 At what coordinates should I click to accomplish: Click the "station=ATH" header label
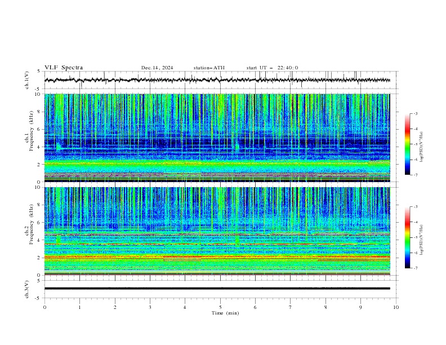click(x=209, y=68)
